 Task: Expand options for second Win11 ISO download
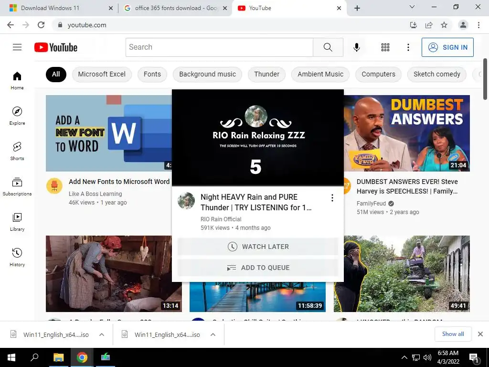[213, 335]
